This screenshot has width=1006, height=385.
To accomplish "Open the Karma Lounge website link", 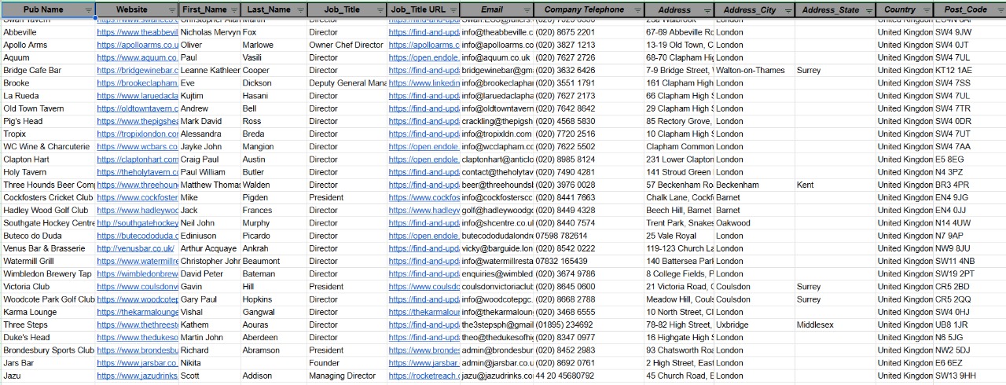I will [138, 312].
